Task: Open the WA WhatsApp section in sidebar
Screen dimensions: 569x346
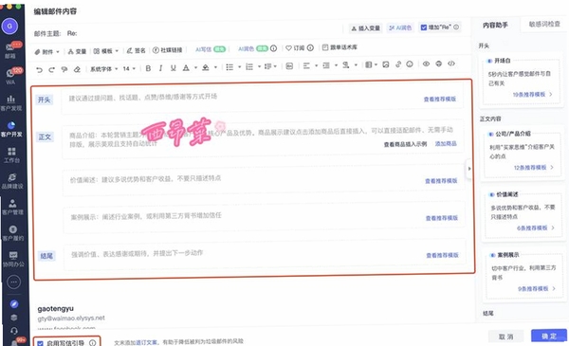Action: (10, 76)
